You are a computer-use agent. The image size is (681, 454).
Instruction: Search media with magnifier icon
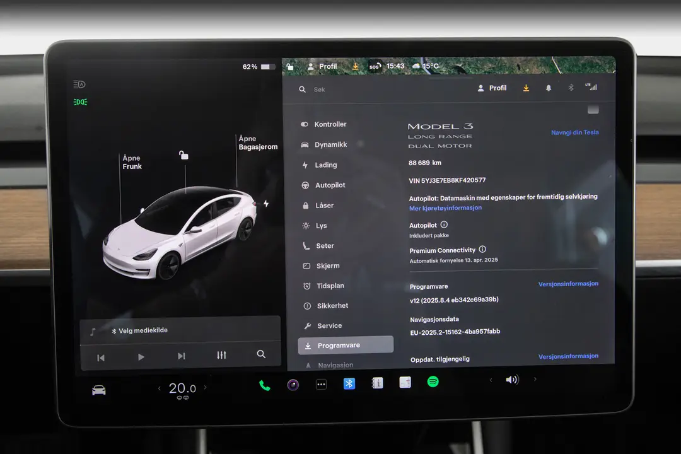click(261, 354)
